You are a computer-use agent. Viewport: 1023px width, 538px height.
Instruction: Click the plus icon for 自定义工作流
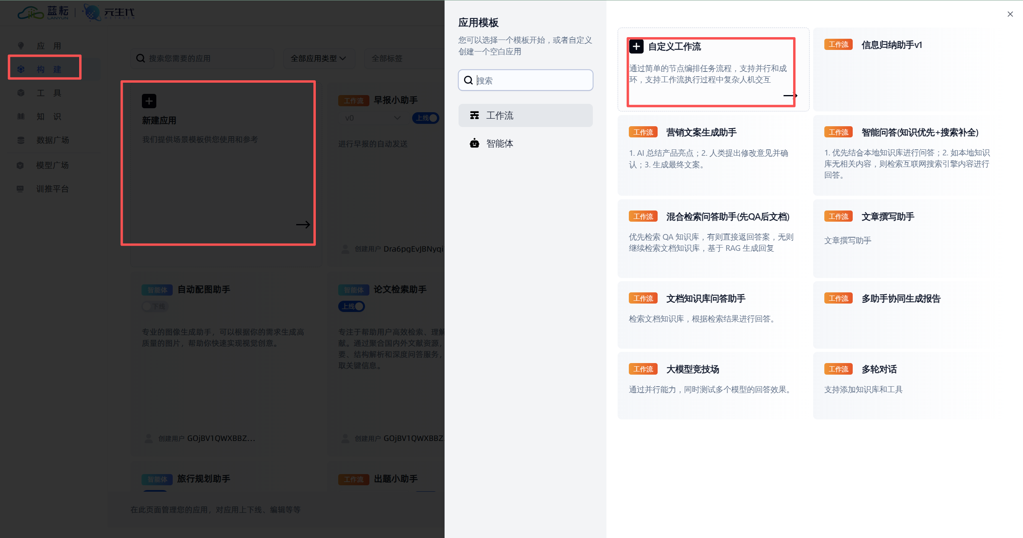coord(636,47)
